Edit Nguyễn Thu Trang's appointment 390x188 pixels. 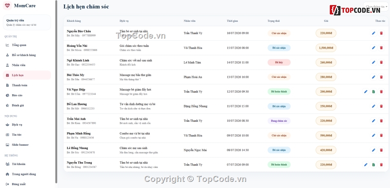(366, 165)
